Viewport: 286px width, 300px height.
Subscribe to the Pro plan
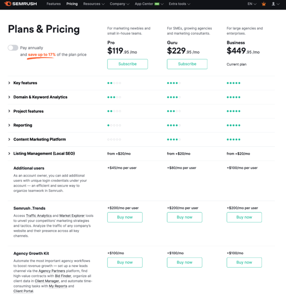pyautogui.click(x=127, y=64)
